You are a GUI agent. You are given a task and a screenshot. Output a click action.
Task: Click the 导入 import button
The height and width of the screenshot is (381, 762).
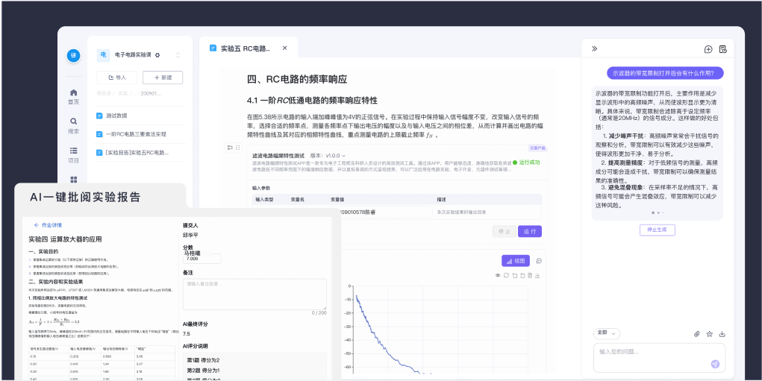[116, 78]
